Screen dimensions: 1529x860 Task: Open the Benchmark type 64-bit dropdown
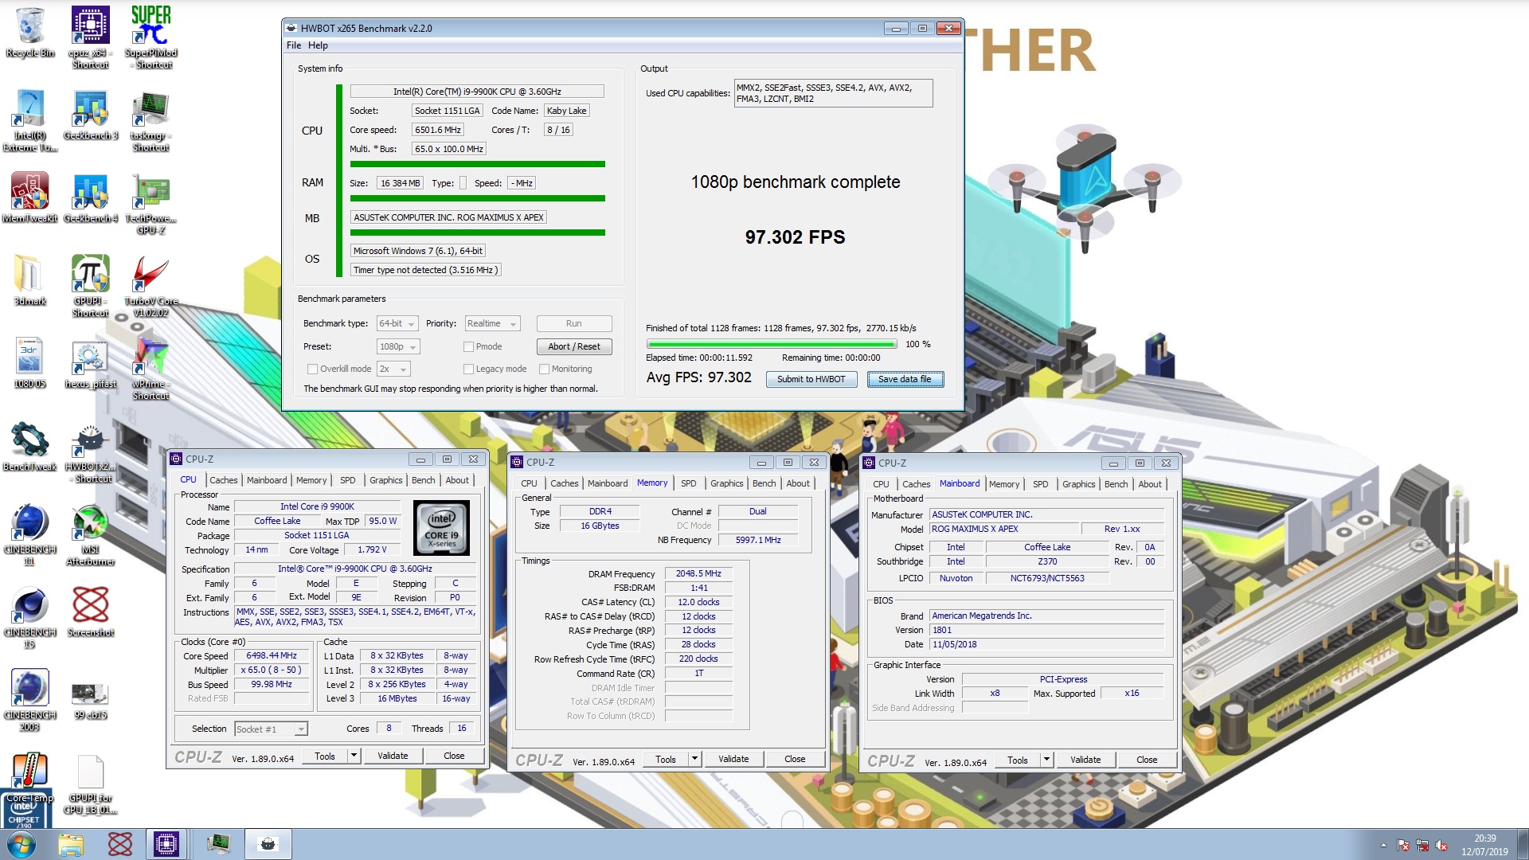[397, 323]
